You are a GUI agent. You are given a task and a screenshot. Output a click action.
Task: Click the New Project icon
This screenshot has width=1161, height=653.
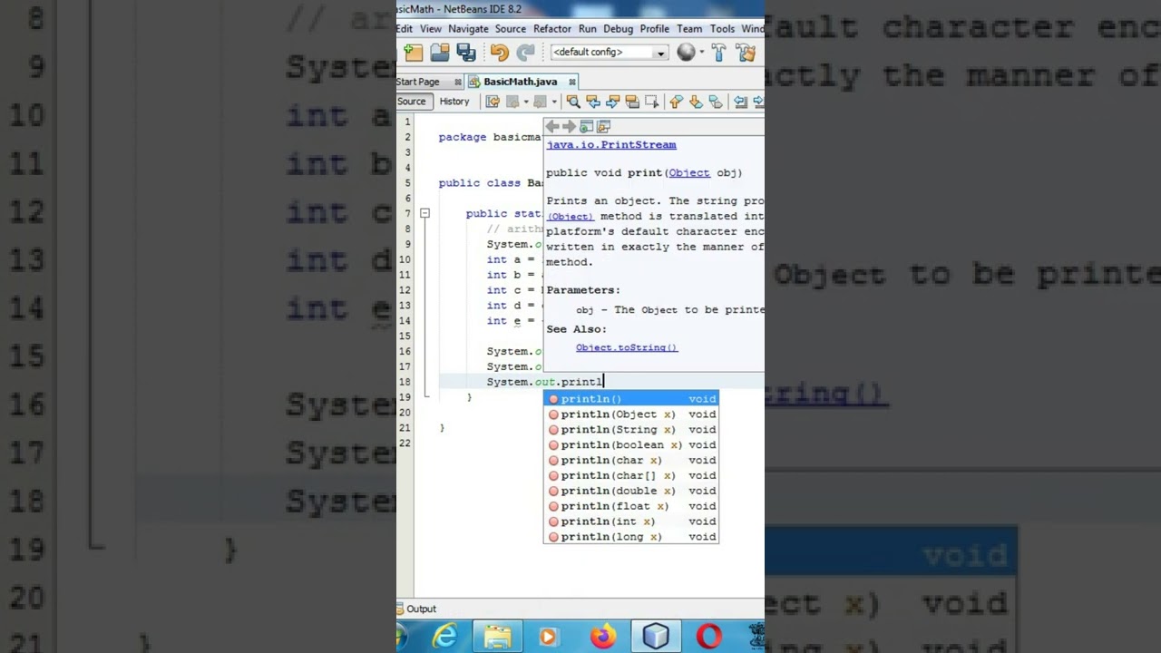click(414, 53)
